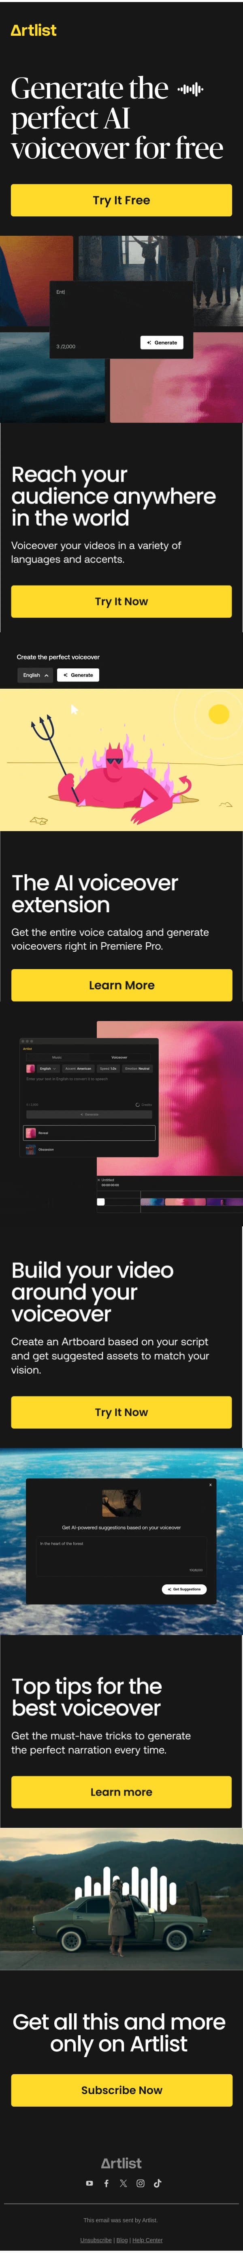Click the gray Artlist logo in the footer
This screenshot has width=243, height=2258.
pyautogui.click(x=122, y=2163)
